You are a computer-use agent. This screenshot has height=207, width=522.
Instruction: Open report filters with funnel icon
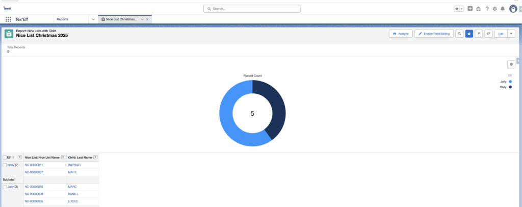pos(479,34)
